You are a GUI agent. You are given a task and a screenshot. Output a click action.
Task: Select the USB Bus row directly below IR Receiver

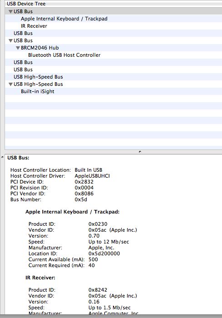click(113, 33)
